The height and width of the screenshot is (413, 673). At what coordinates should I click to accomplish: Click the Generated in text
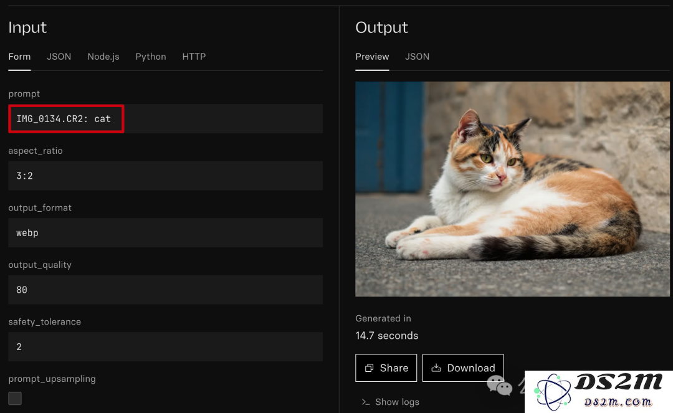[x=383, y=318]
